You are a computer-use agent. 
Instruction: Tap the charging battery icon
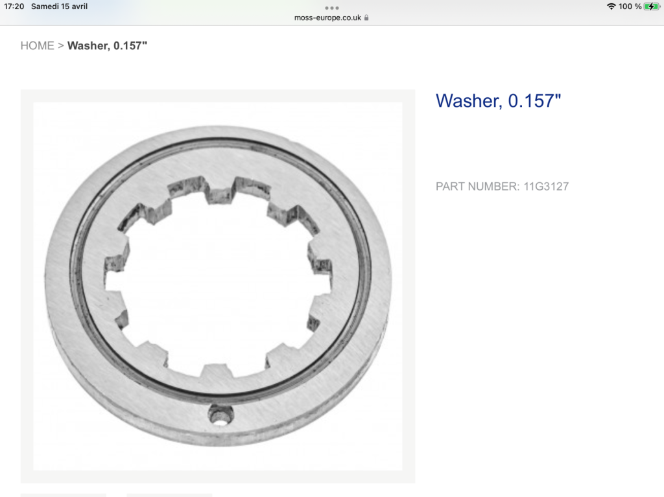tap(651, 6)
